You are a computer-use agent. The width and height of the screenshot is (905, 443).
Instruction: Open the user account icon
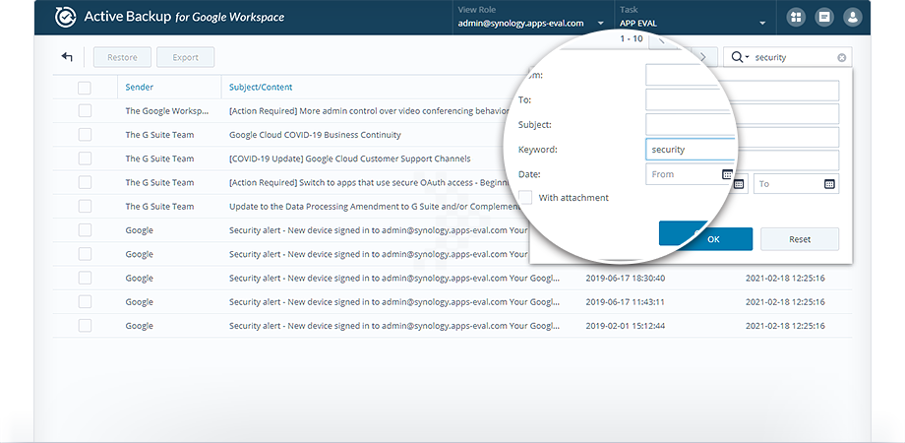pyautogui.click(x=853, y=18)
